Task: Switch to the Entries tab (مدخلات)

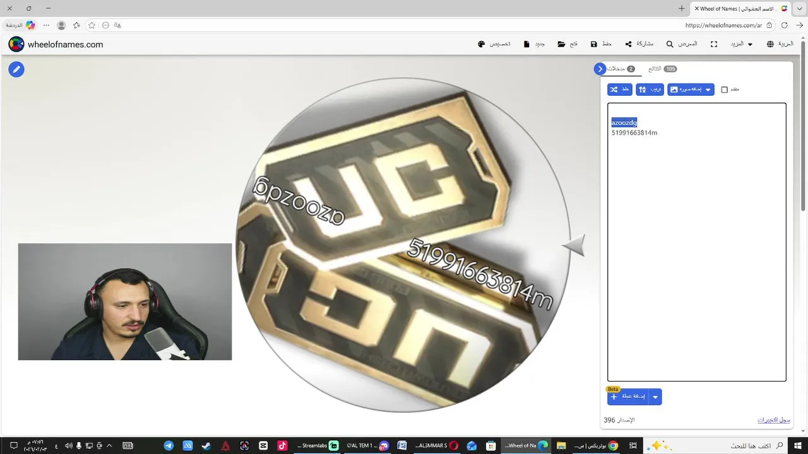Action: 621,69
